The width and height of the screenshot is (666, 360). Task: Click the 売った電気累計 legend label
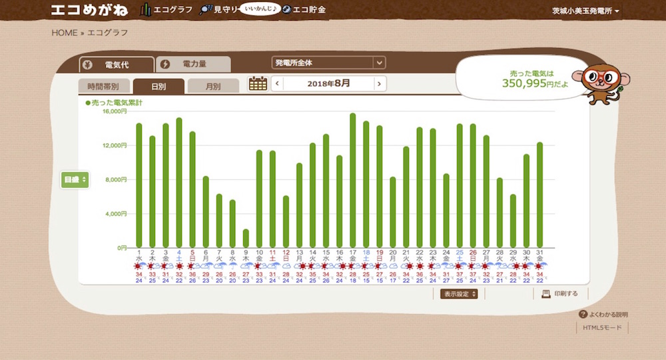[115, 103]
